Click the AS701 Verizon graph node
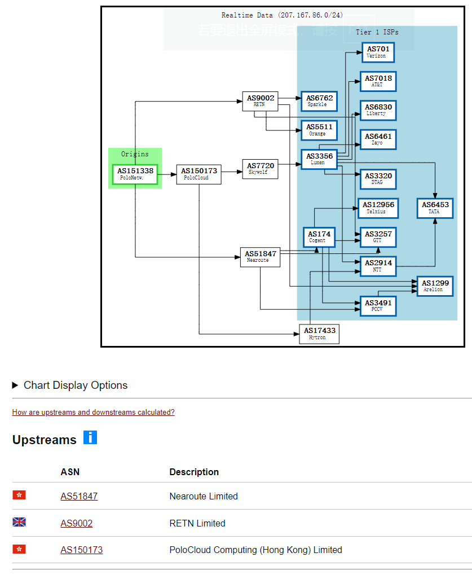The width and height of the screenshot is (472, 579). point(378,52)
